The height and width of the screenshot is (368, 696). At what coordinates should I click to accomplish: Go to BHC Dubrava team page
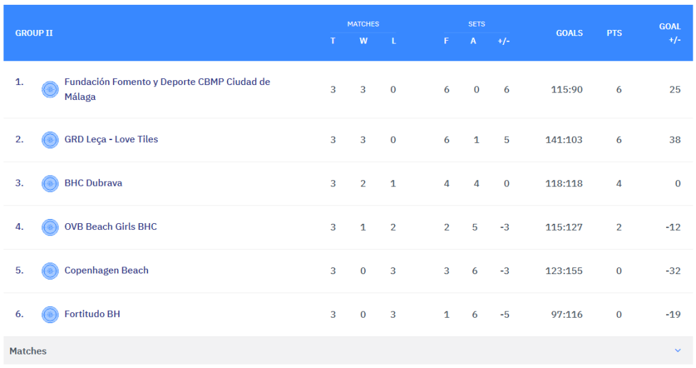93,183
